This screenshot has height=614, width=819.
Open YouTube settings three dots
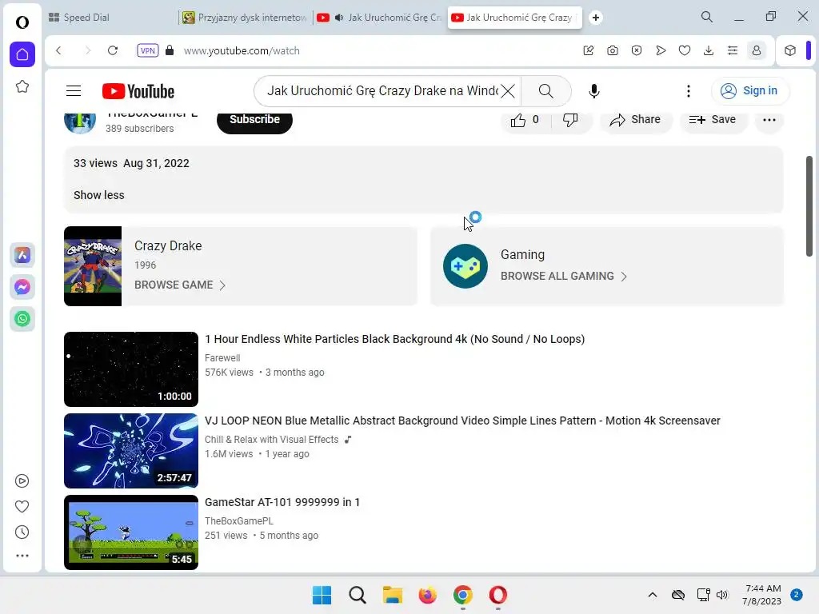click(689, 91)
